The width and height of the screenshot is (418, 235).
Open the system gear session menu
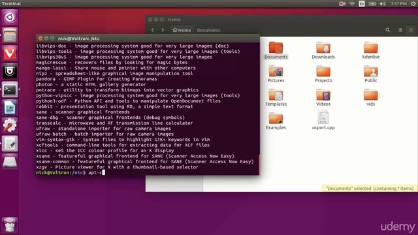point(413,4)
